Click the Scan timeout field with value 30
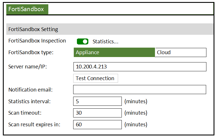 click(x=97, y=113)
